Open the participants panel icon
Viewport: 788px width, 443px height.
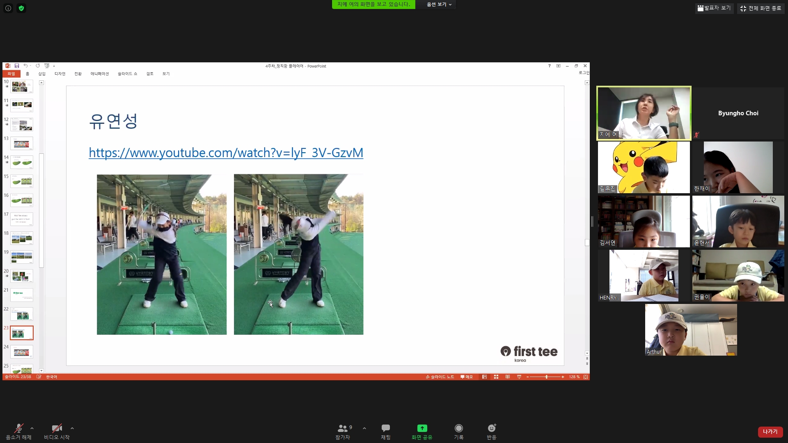343,429
